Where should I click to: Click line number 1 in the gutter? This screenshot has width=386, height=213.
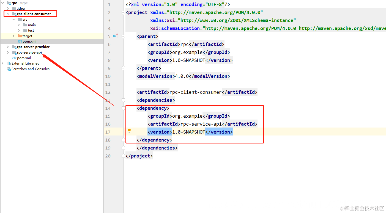109,5
